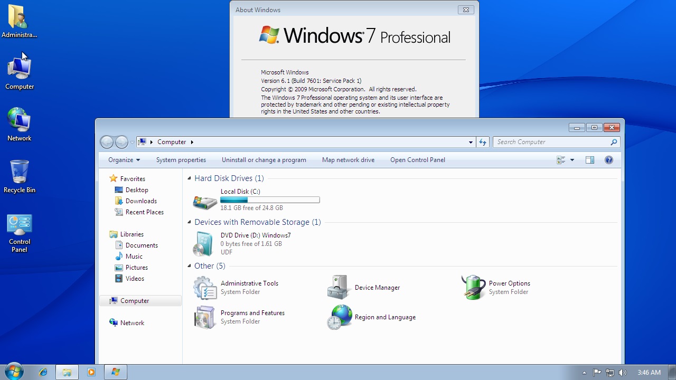The image size is (676, 380).
Task: Go back in Explorer navigation
Action: pyautogui.click(x=107, y=142)
